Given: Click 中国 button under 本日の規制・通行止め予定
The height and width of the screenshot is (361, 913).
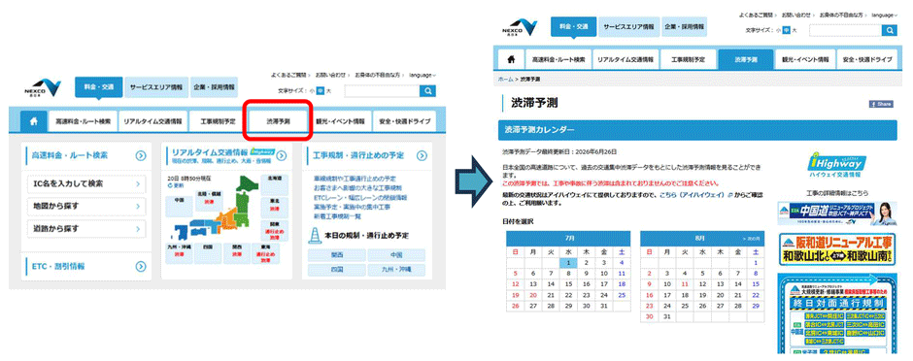Looking at the screenshot, I should point(396,255).
